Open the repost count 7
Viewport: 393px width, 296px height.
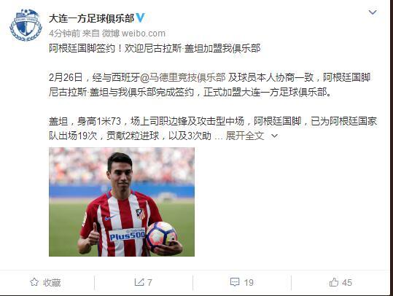click(x=149, y=283)
